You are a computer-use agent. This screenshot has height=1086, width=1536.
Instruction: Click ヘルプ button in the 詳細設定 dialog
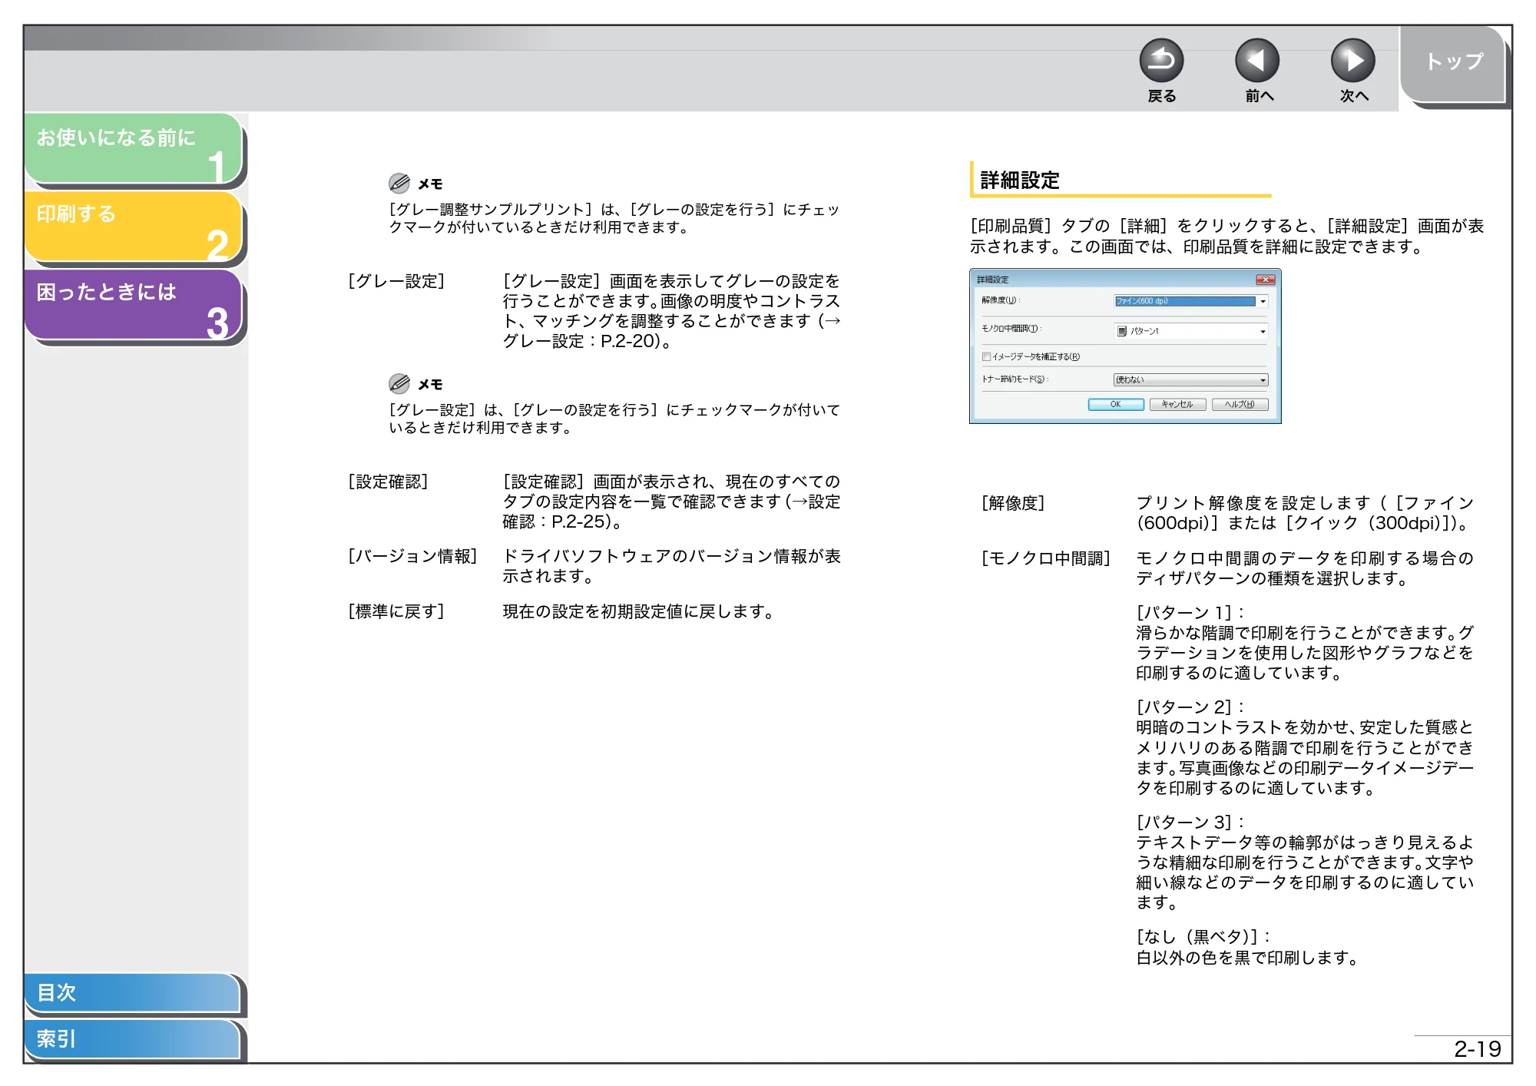coord(1240,405)
